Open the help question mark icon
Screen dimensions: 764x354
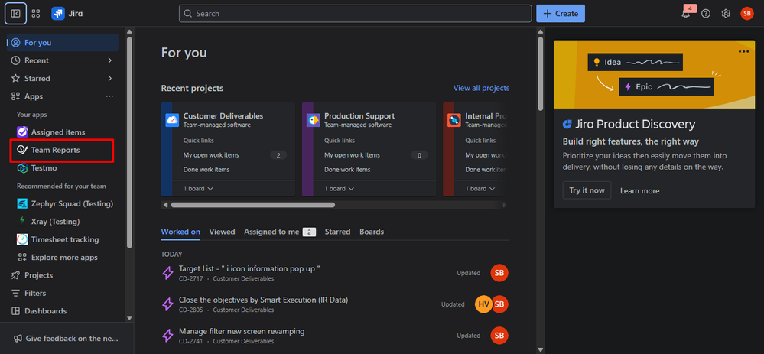706,14
